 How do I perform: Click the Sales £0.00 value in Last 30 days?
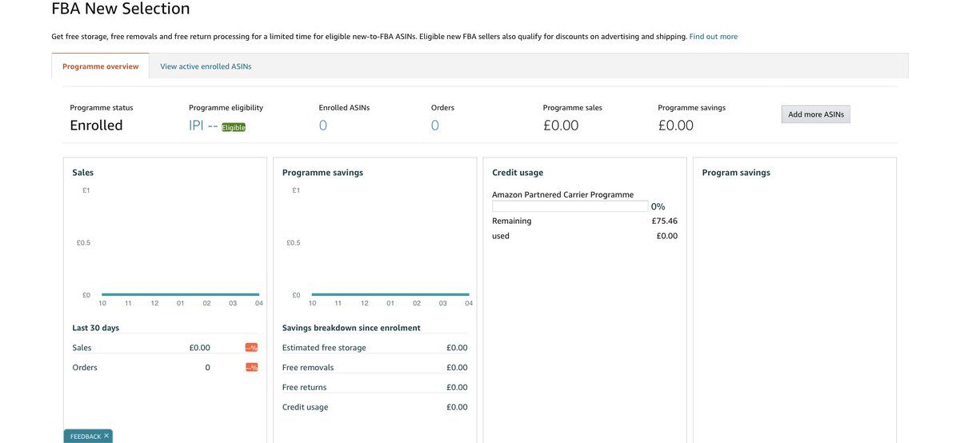(x=199, y=348)
